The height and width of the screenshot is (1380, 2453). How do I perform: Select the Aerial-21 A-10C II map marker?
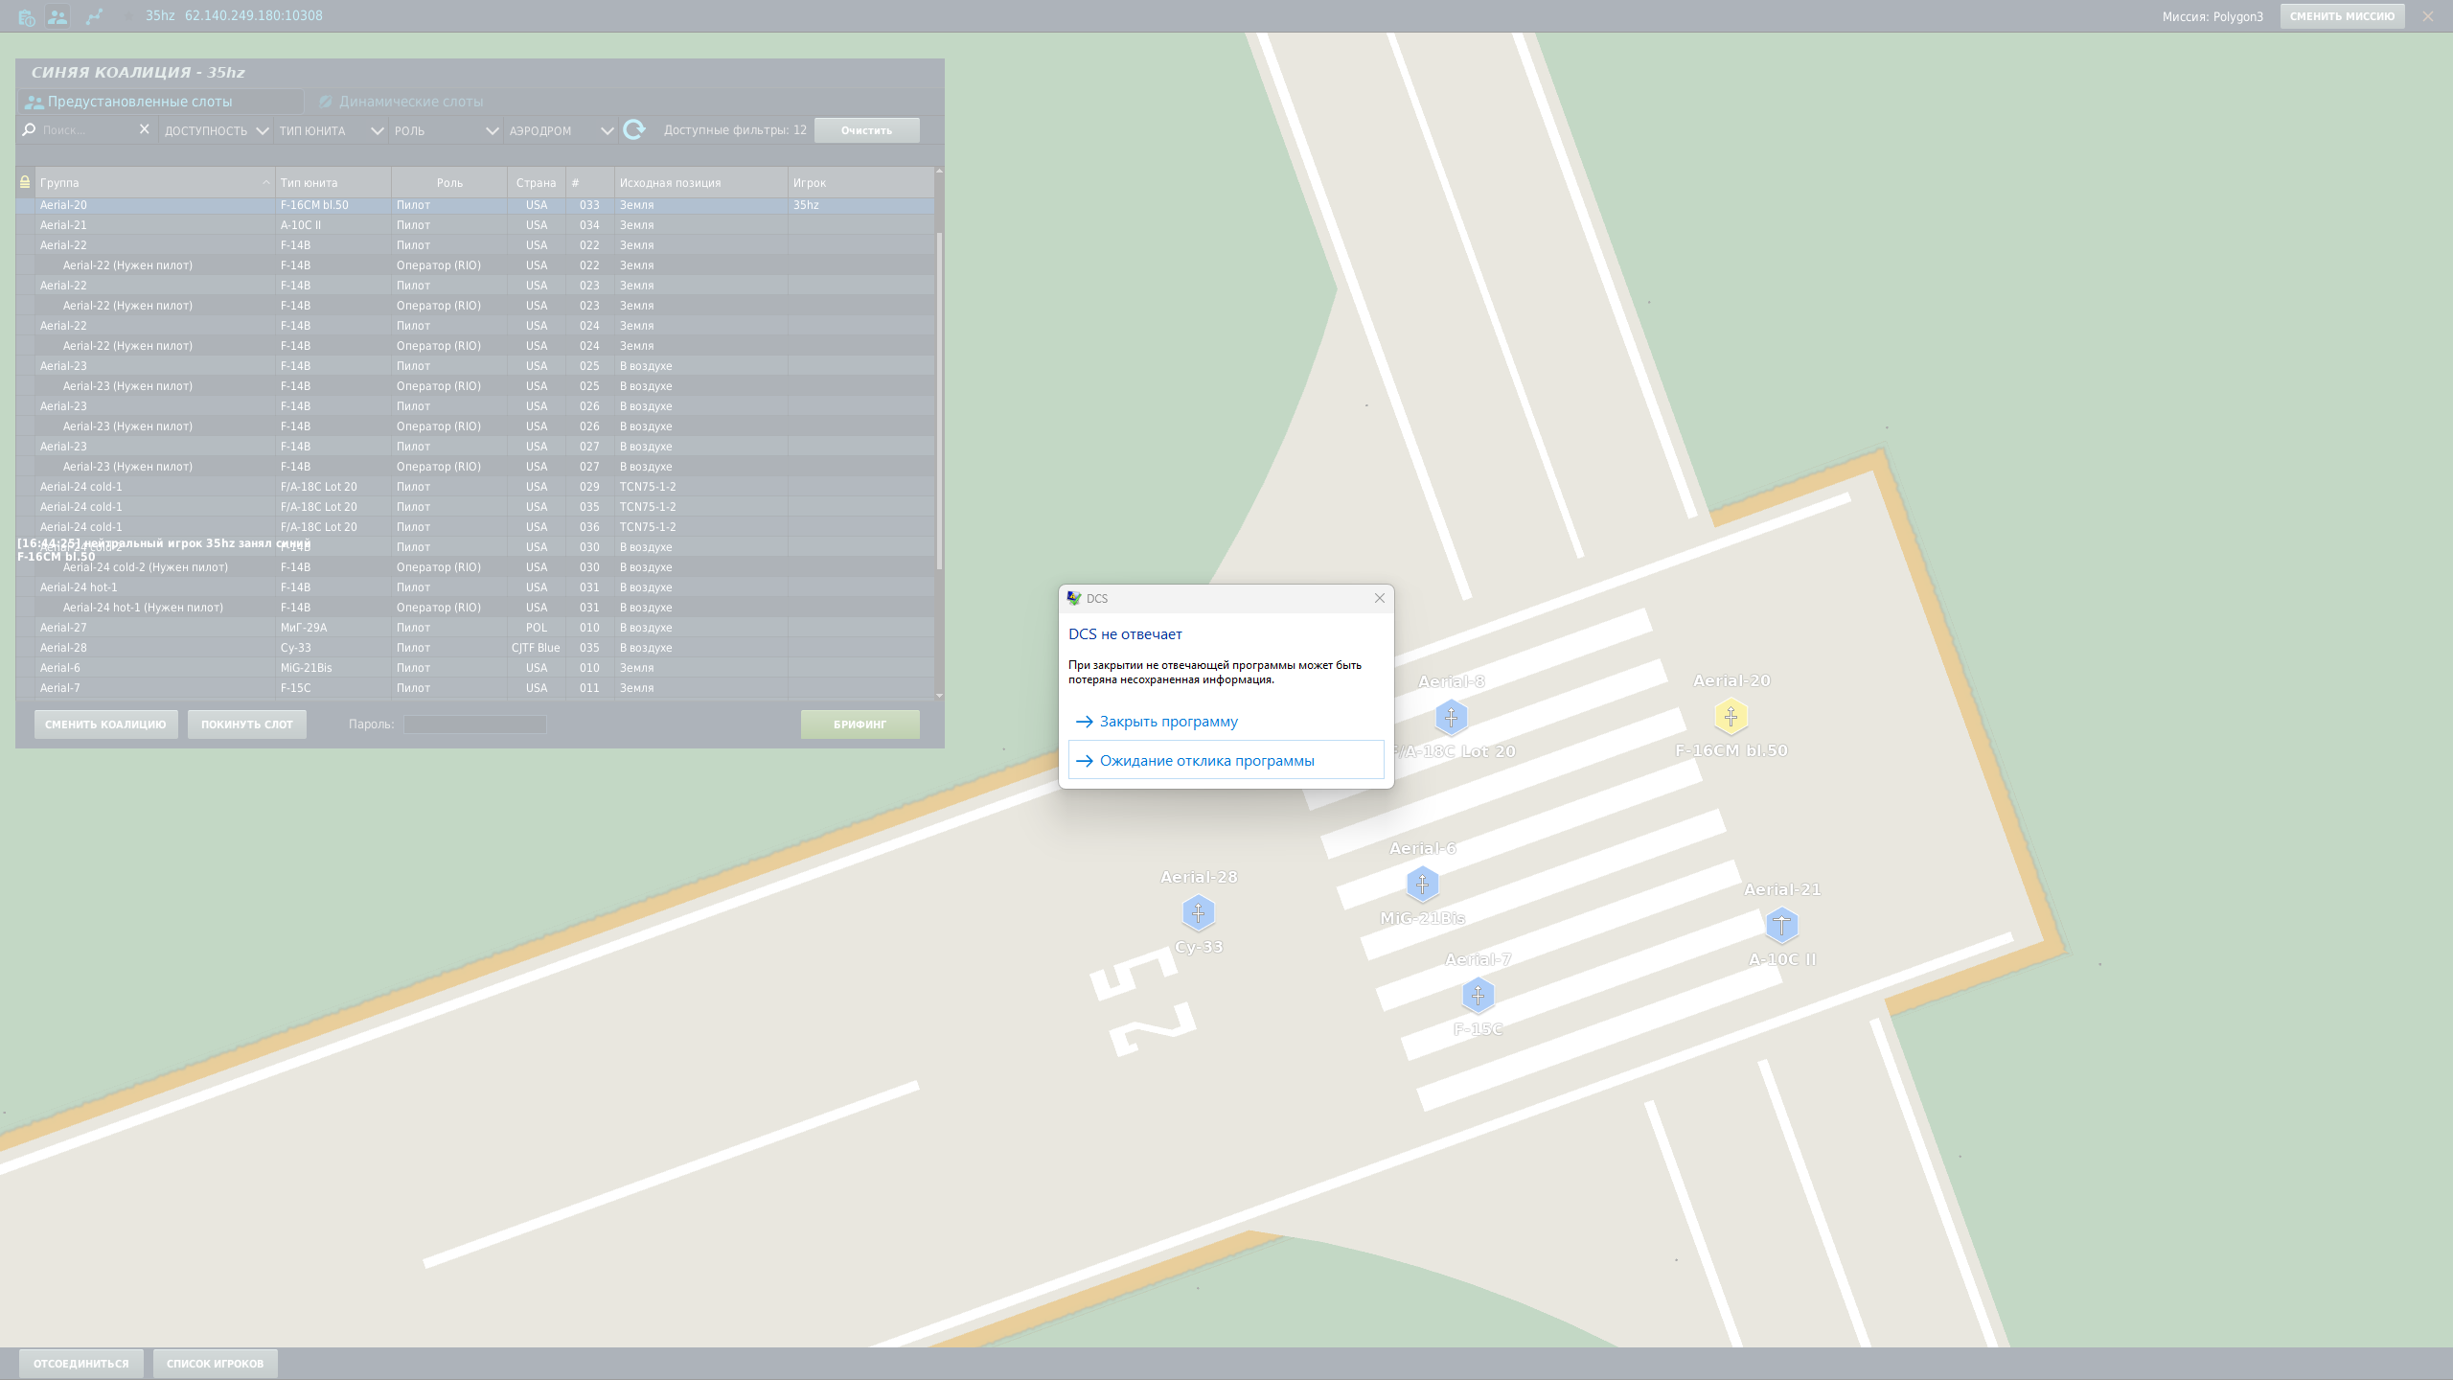[1781, 925]
